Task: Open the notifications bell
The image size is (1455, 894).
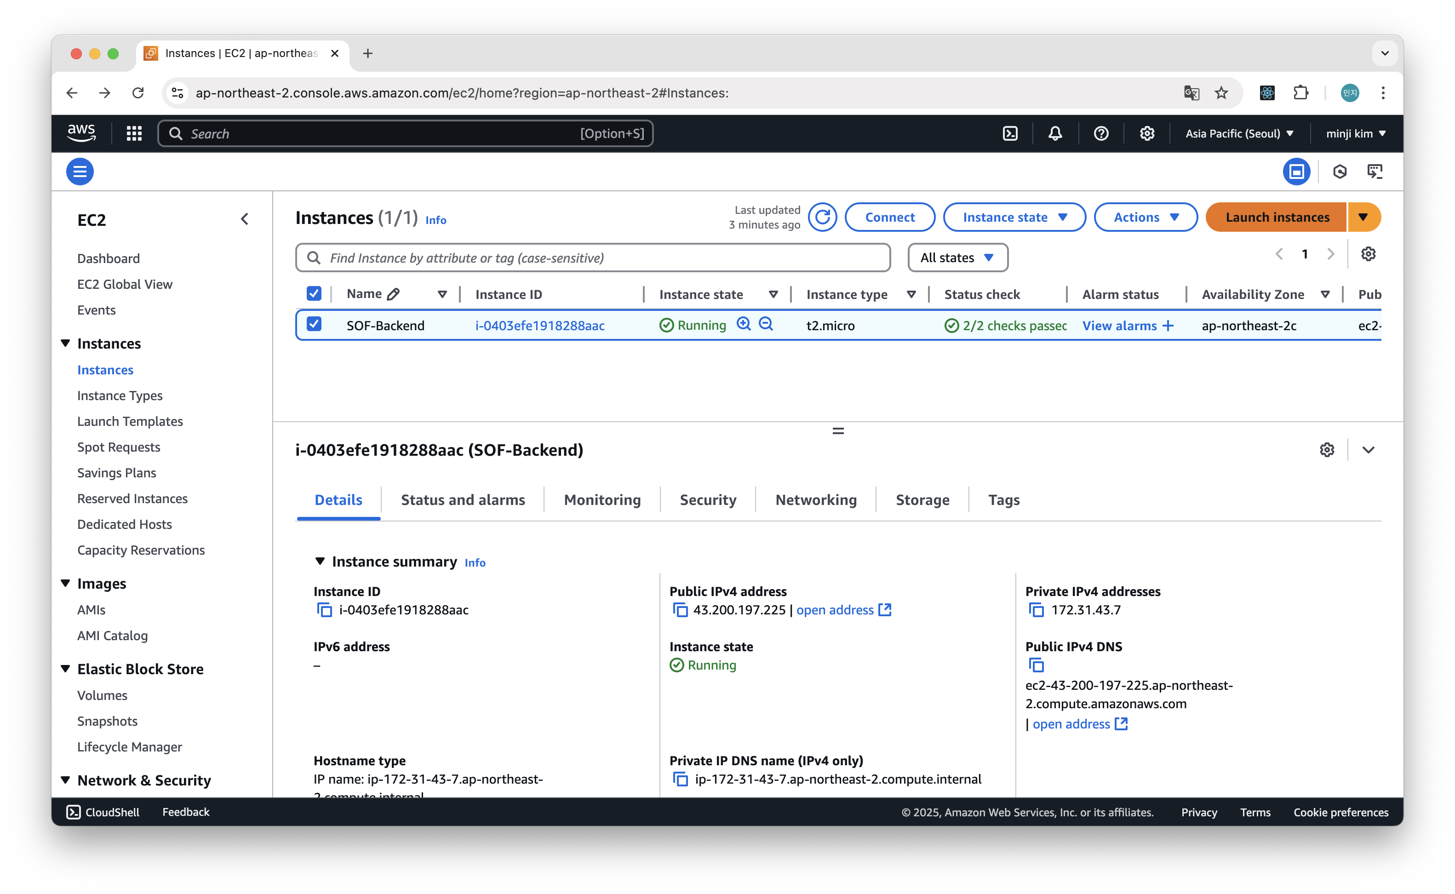Action: coord(1055,134)
